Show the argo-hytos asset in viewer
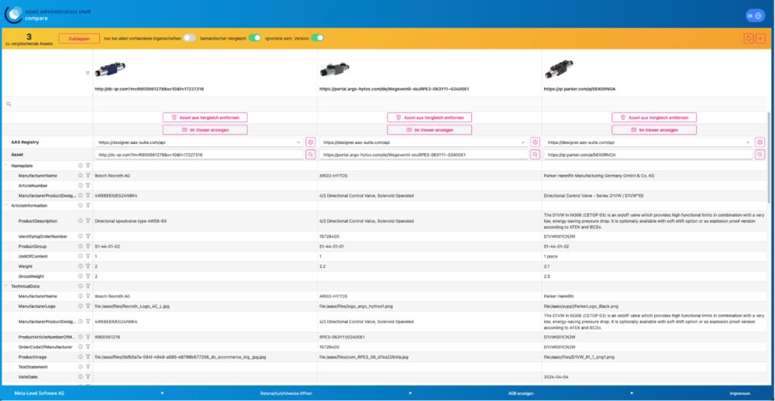 (x=429, y=130)
